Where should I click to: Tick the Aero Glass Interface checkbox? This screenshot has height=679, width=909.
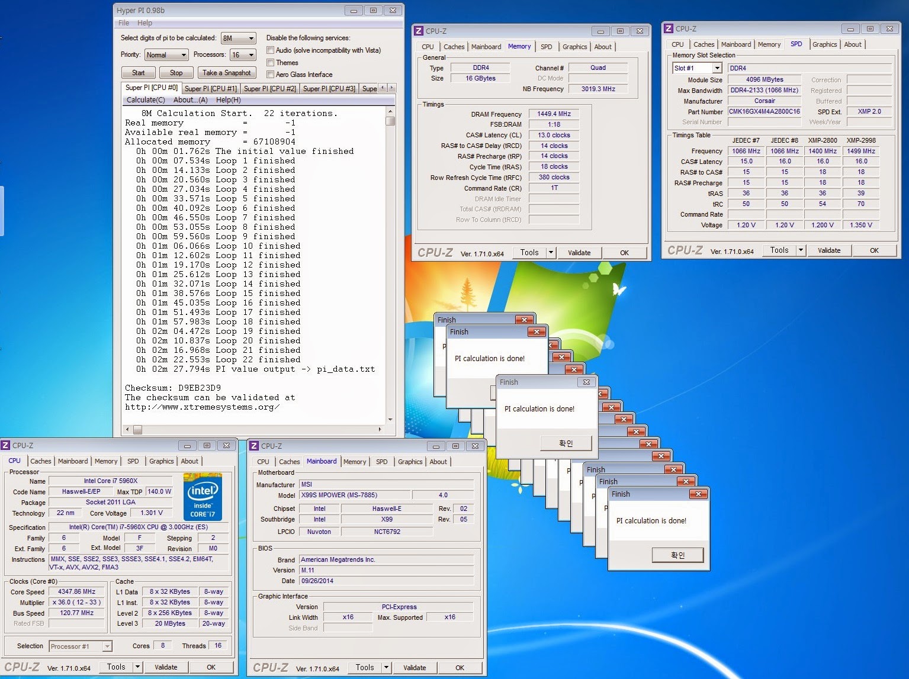[x=271, y=74]
